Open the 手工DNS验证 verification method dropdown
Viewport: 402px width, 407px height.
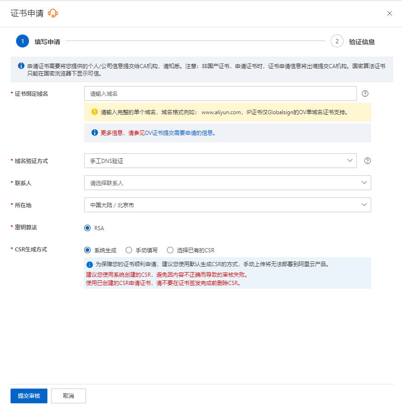[x=220, y=161]
